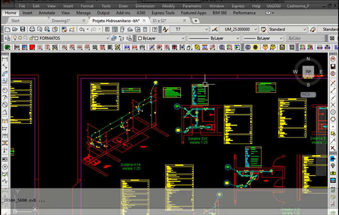Toggle layer freeze sun icon
Screen dimensions: 339x215
click(x=20, y=38)
